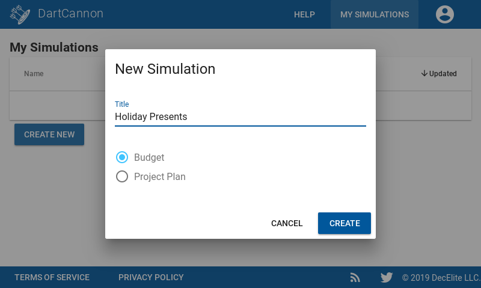The image size is (481, 288).
Task: Open the RSS feed icon in footer
Action: [355, 277]
